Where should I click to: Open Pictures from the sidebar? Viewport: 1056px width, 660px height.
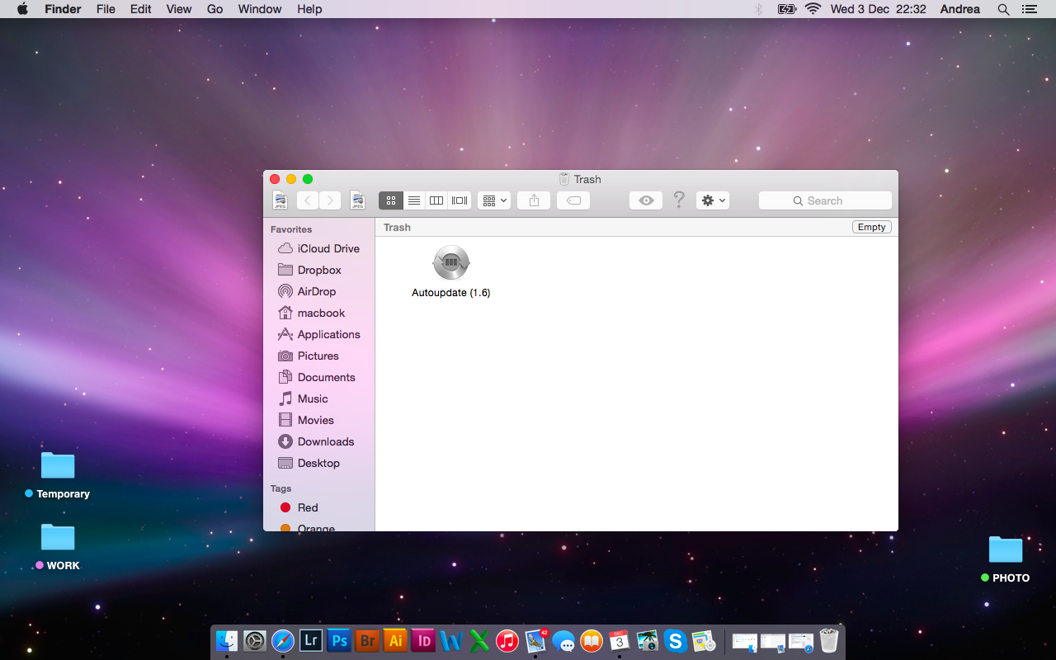pyautogui.click(x=319, y=356)
